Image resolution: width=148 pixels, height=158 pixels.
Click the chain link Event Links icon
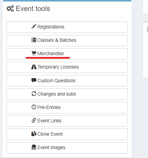[34, 120]
